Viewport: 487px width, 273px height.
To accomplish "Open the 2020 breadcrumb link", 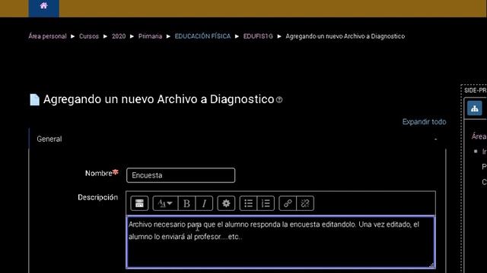I will pyautogui.click(x=119, y=36).
